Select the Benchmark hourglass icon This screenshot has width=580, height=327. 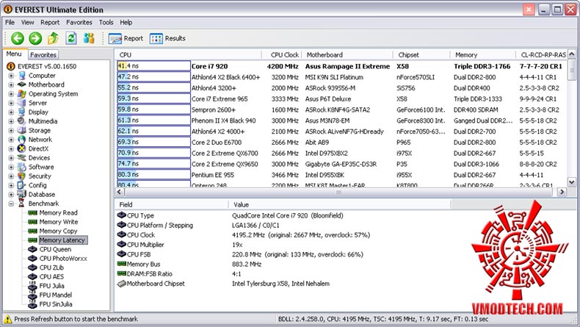coord(22,204)
